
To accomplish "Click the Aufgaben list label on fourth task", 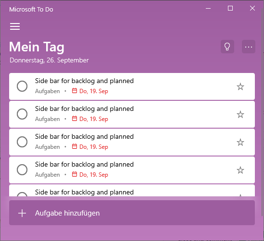I will point(48,175).
